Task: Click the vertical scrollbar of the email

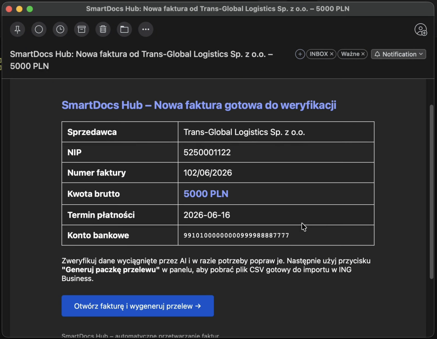Action: (x=432, y=192)
